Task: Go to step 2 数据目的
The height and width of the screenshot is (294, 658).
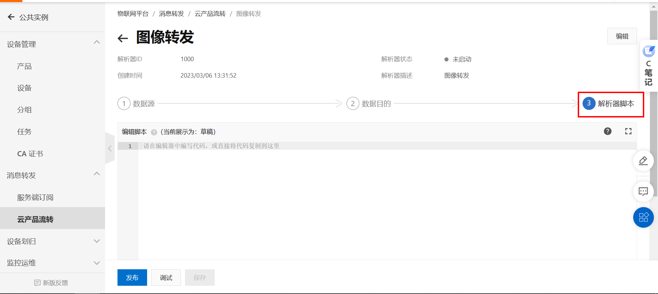Action: [369, 103]
